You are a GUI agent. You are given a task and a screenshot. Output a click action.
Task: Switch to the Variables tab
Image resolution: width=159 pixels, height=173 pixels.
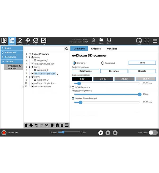click(x=112, y=49)
